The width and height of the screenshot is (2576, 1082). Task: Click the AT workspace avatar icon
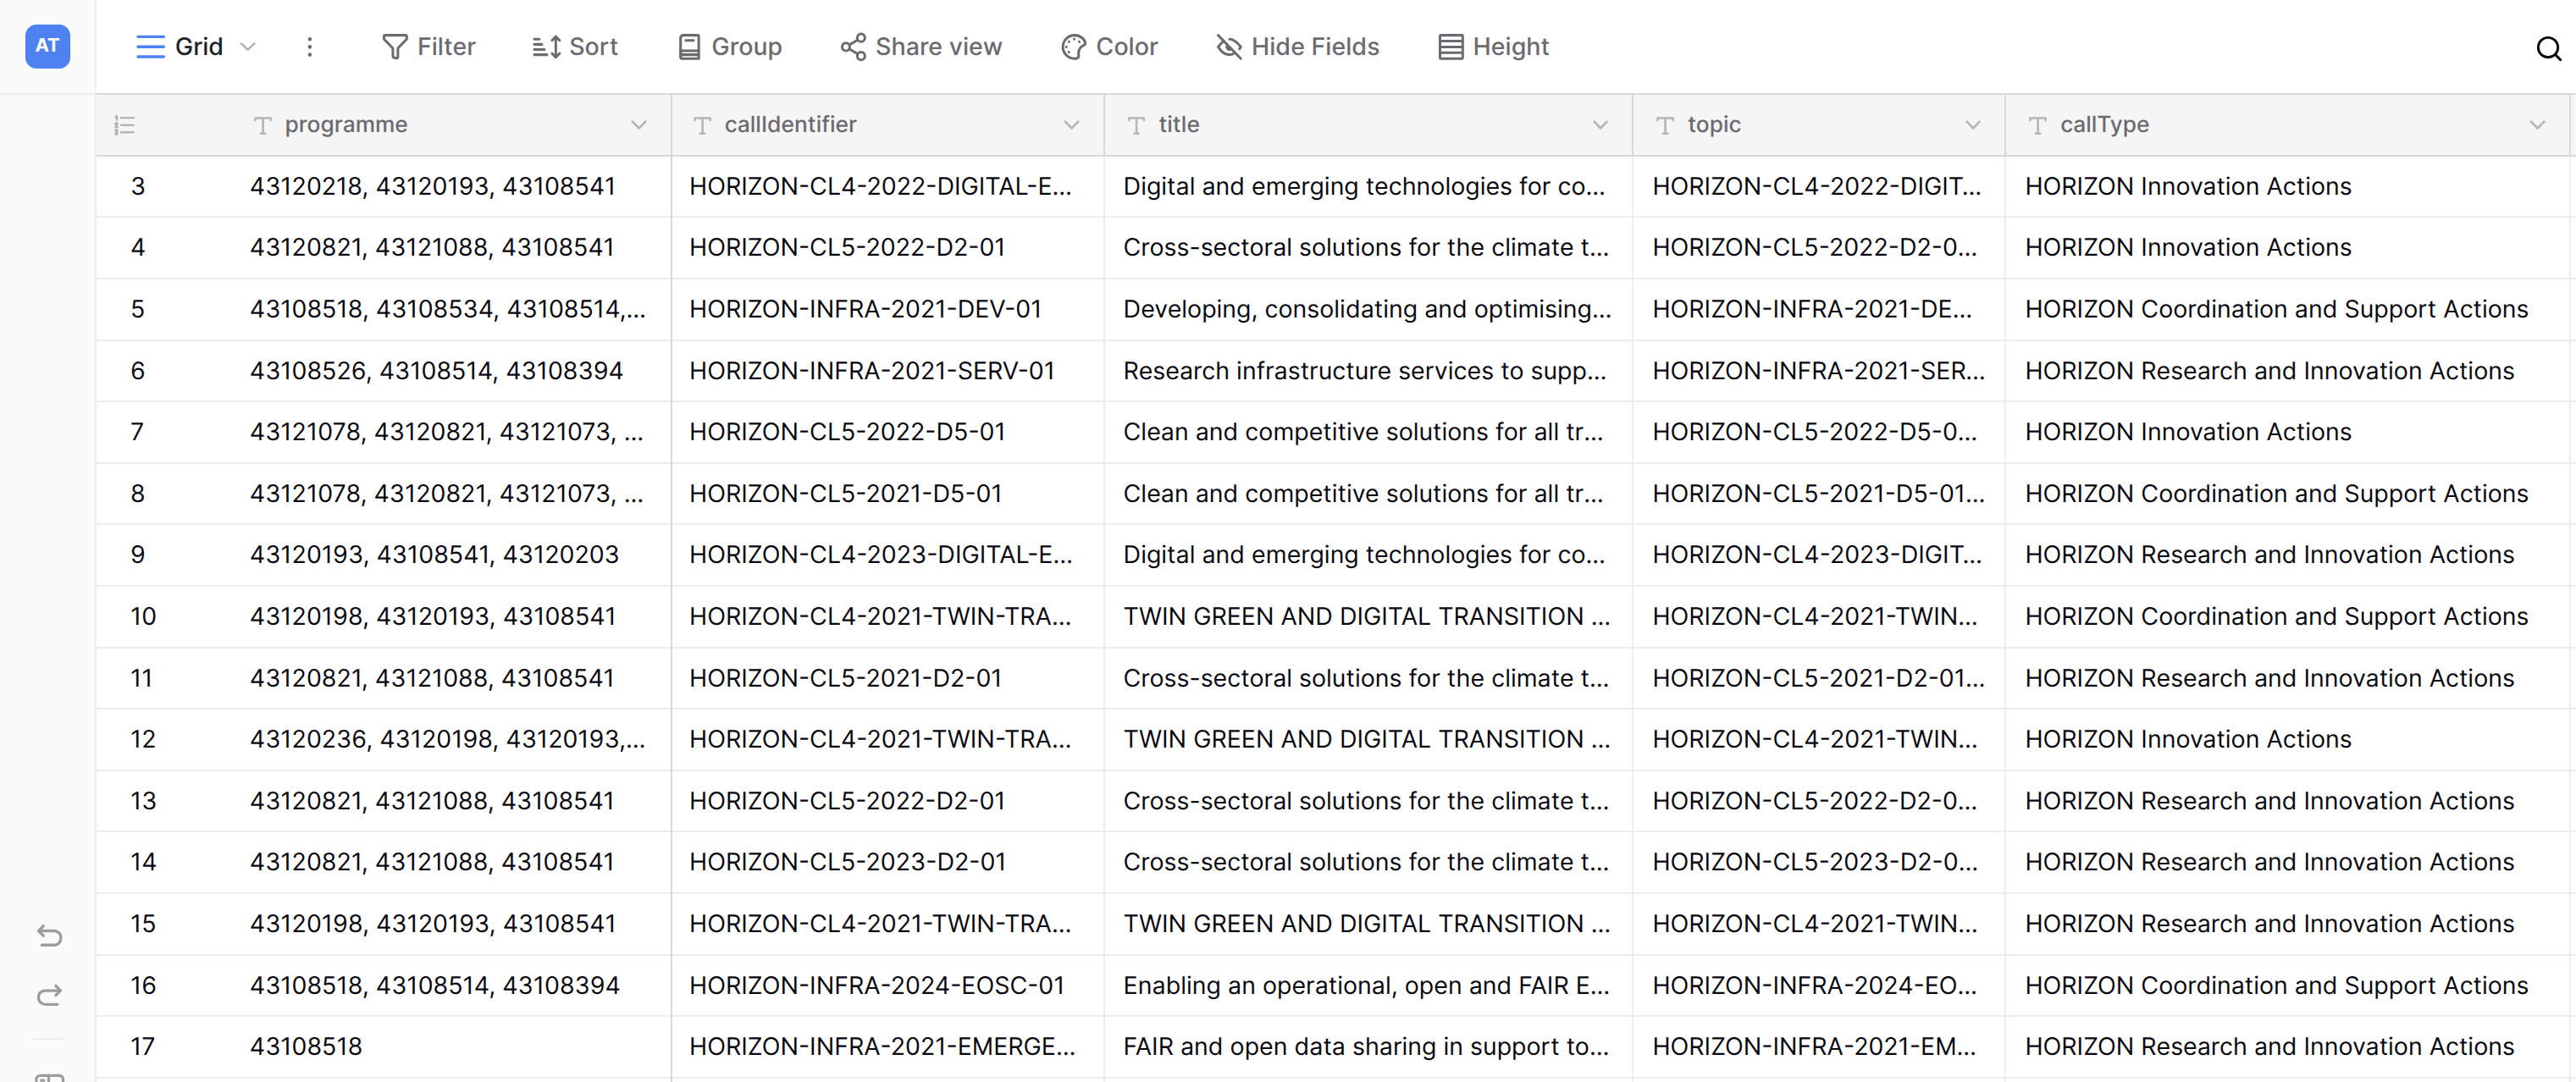(x=47, y=46)
